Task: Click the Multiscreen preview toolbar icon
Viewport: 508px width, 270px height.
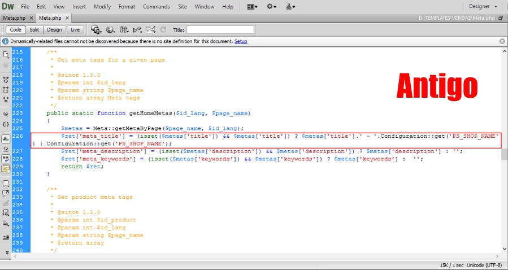Action: pos(95,29)
